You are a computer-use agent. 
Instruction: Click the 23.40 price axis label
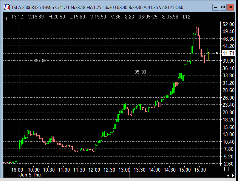tap(228, 105)
